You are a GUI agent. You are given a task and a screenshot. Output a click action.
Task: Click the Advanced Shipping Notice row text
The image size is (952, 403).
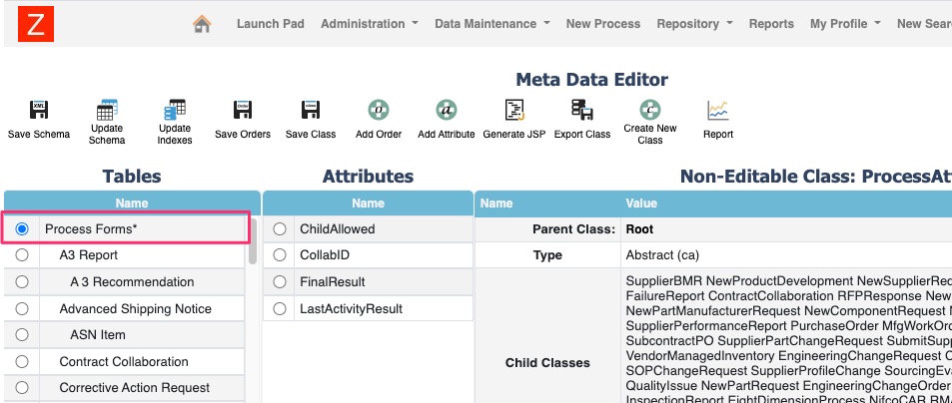(x=136, y=308)
